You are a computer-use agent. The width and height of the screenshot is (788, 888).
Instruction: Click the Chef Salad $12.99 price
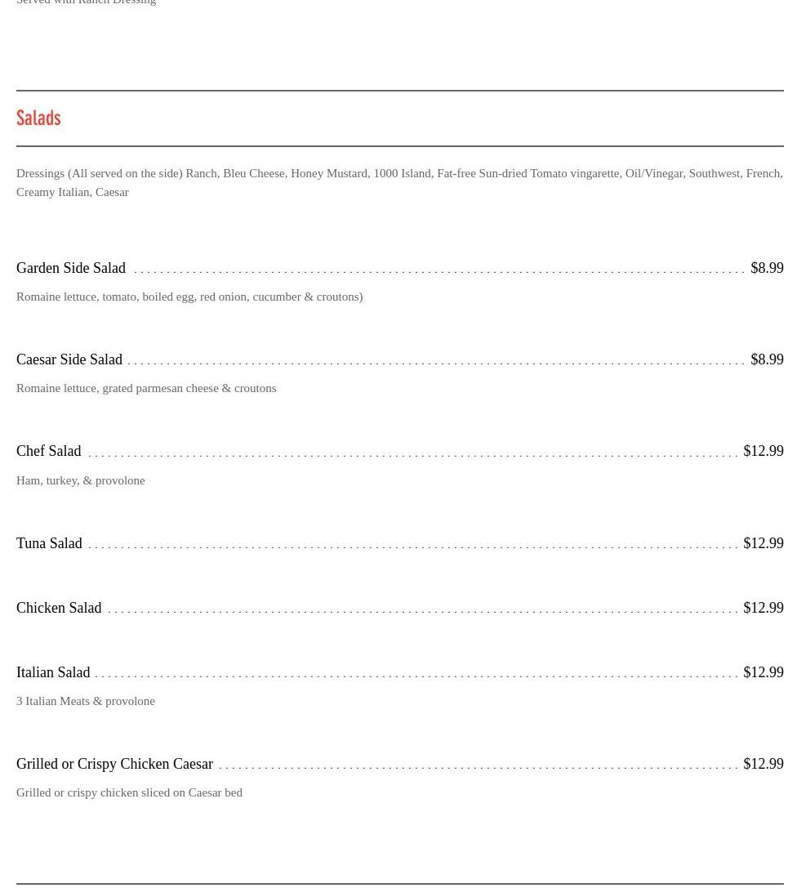(764, 452)
